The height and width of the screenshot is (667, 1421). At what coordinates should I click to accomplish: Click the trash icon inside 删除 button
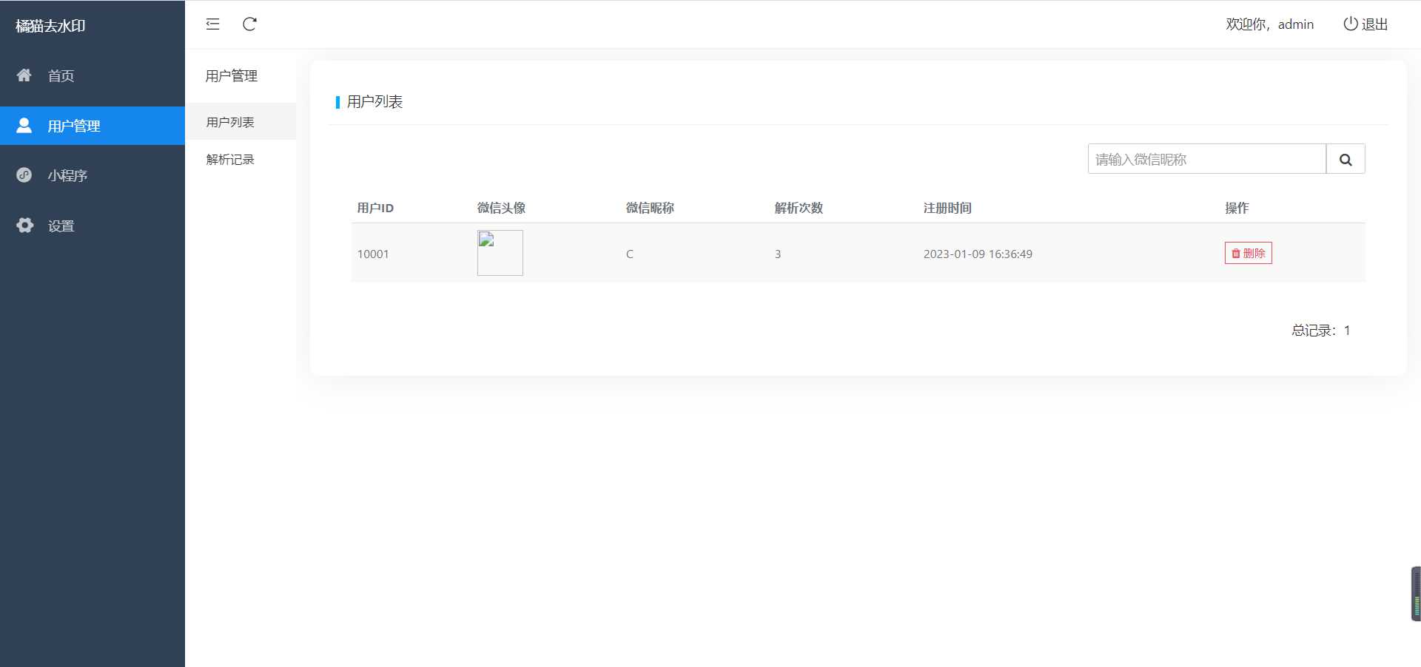click(x=1235, y=253)
